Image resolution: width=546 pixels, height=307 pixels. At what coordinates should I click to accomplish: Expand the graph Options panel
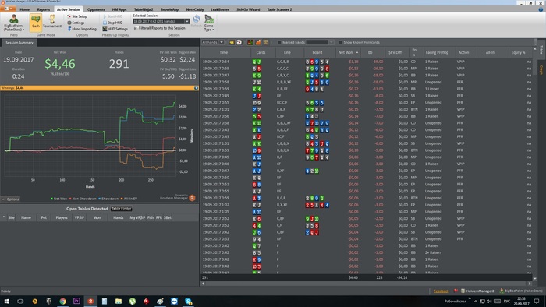point(10,199)
